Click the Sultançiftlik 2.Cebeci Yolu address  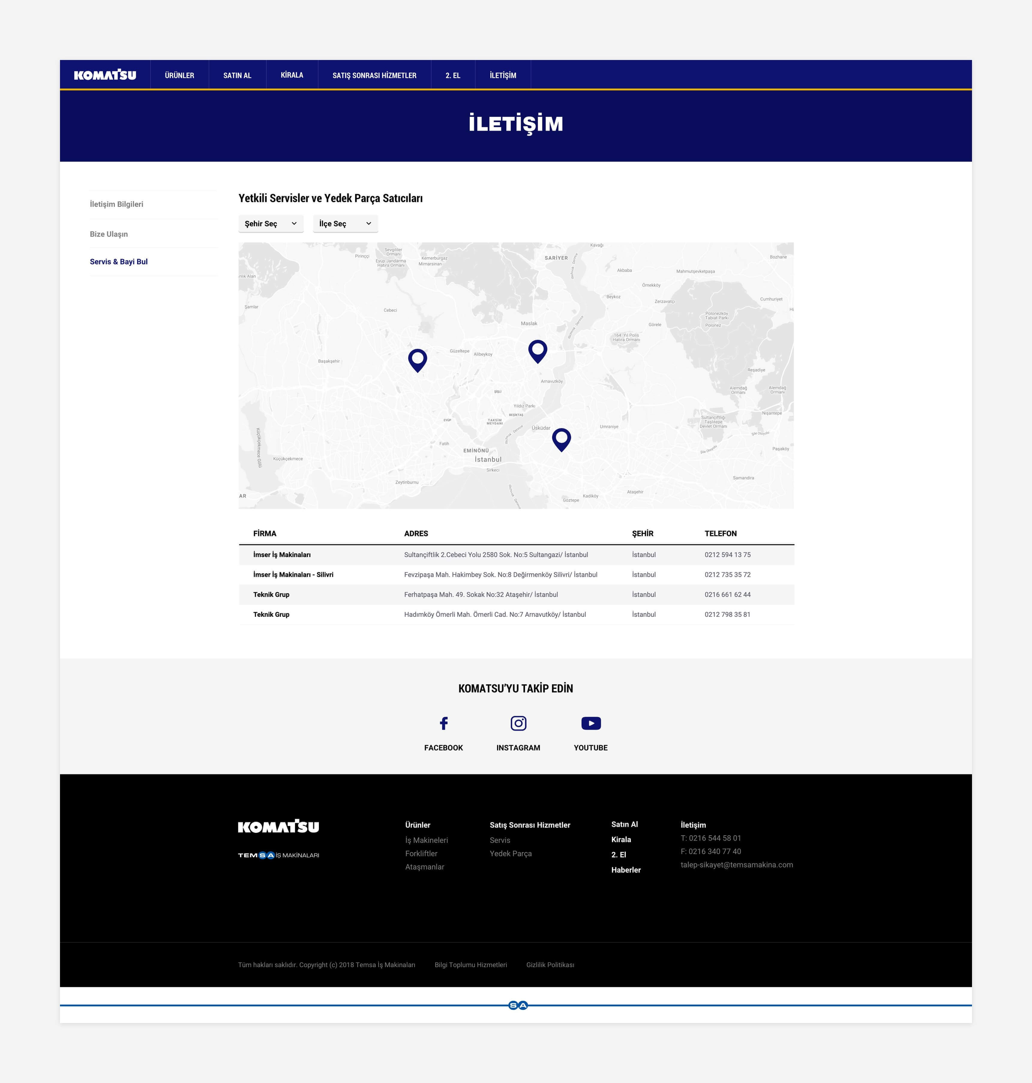496,554
